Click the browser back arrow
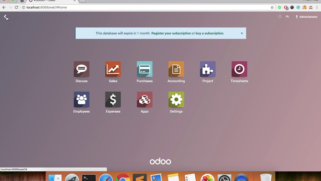Screen dimensions: 321x181 tap(4, 7)
